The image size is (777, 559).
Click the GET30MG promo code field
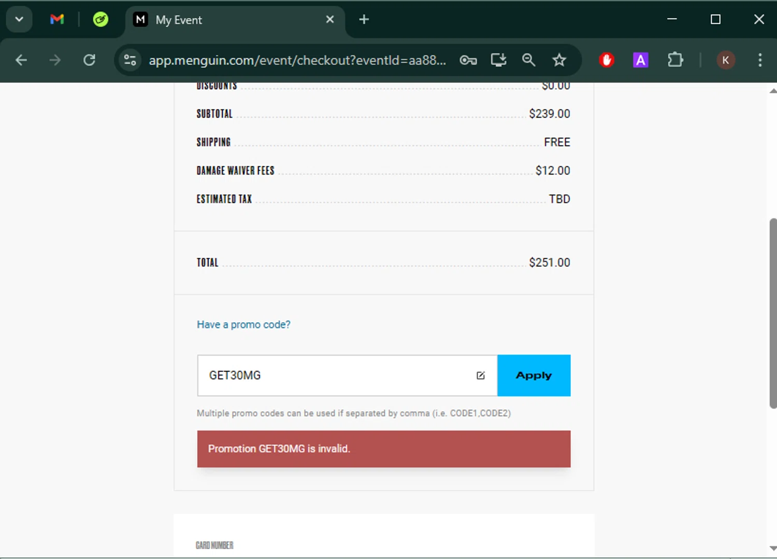tap(347, 376)
